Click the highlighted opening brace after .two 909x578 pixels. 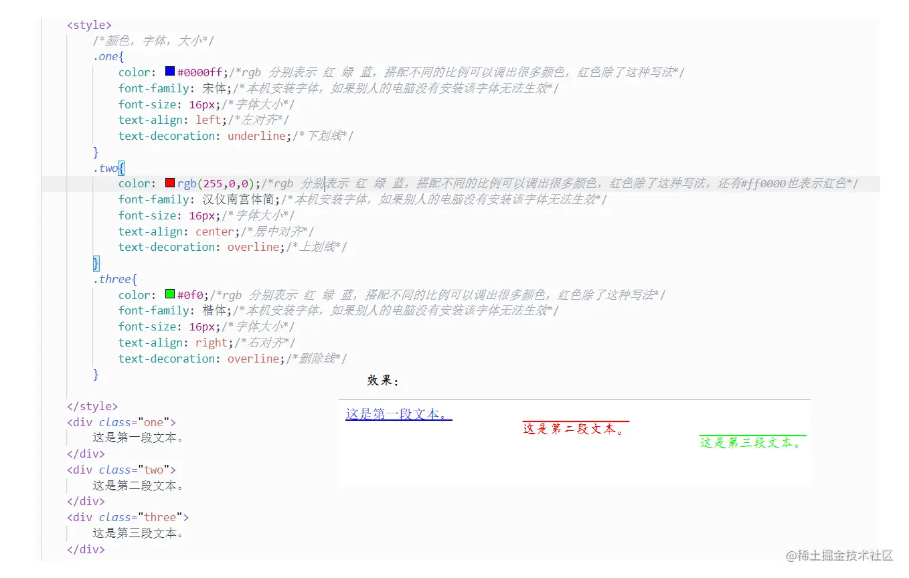pos(121,168)
